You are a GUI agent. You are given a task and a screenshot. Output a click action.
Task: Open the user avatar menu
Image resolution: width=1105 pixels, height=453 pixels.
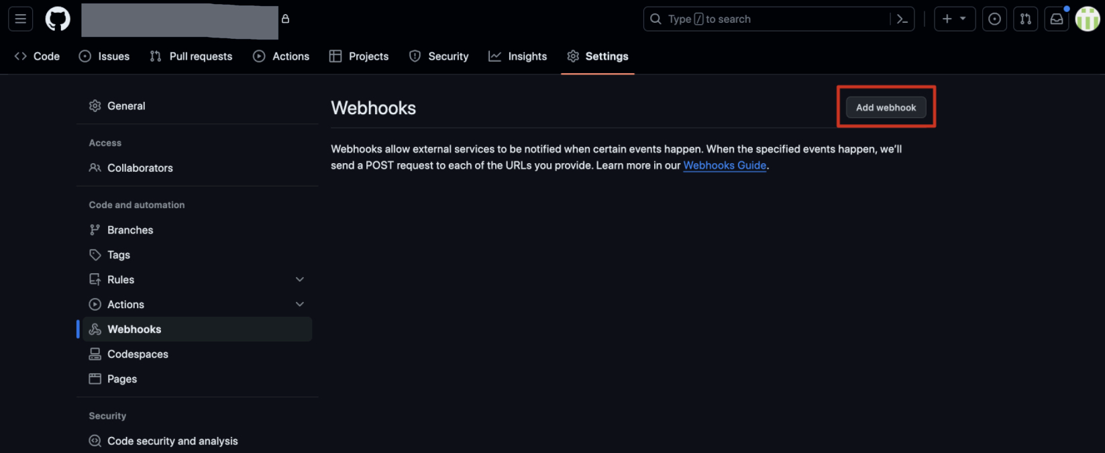(x=1088, y=19)
